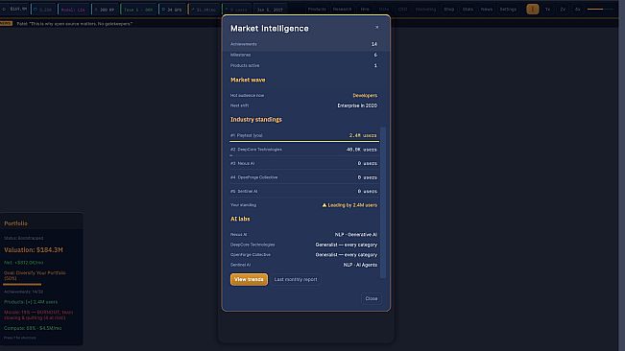Click the orange pause game button
The image size is (625, 351).
[x=532, y=9]
